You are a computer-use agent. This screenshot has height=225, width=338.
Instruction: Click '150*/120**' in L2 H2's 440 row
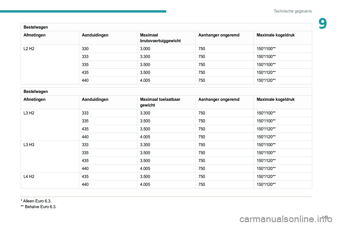pyautogui.click(x=266, y=80)
